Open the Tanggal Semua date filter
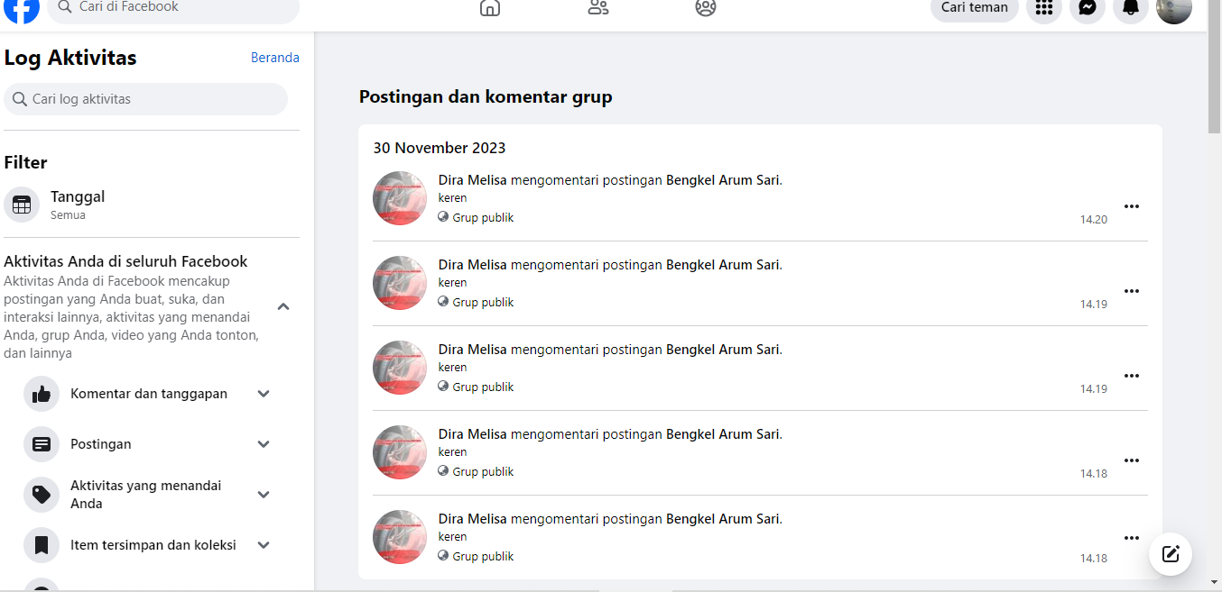Image resolution: width=1222 pixels, height=592 pixels. point(152,205)
